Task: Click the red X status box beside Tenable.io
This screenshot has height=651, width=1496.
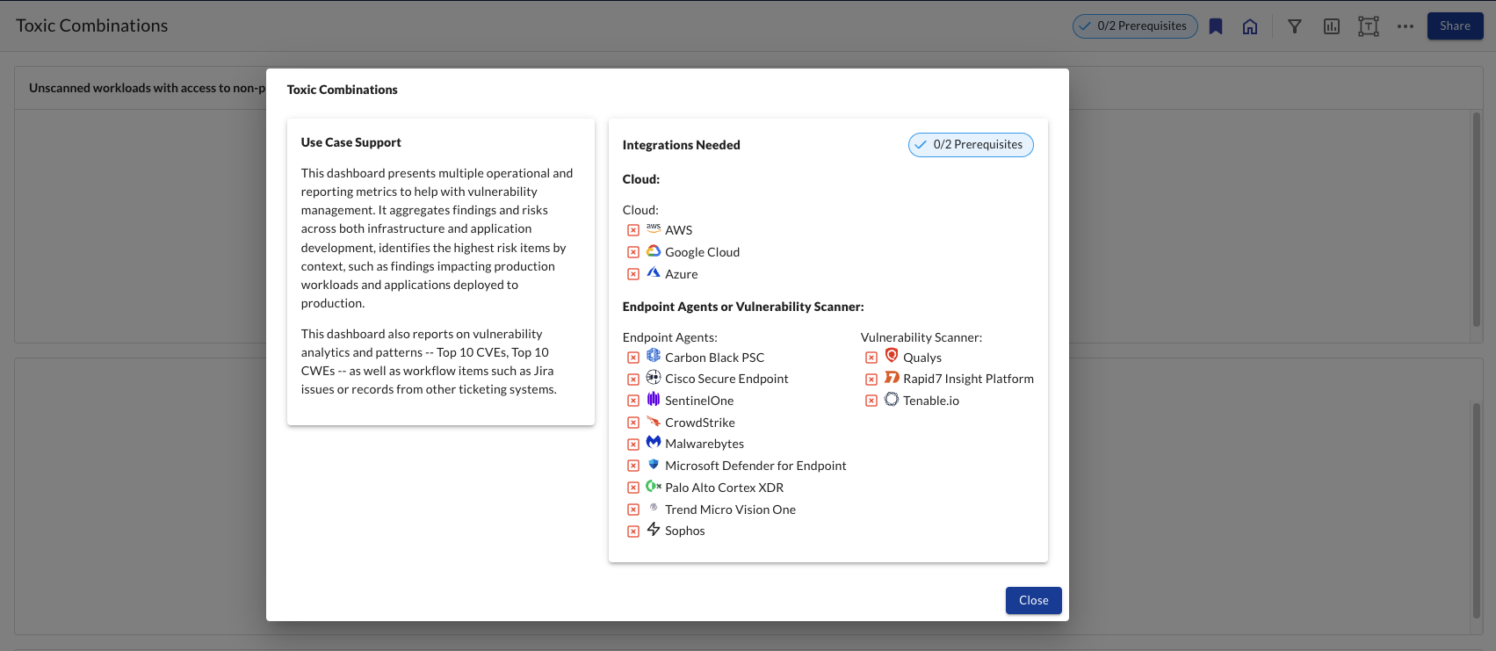Action: (871, 401)
